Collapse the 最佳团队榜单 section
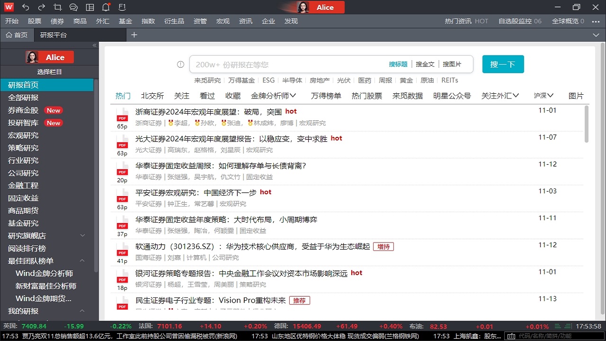606x341 pixels. [81, 260]
